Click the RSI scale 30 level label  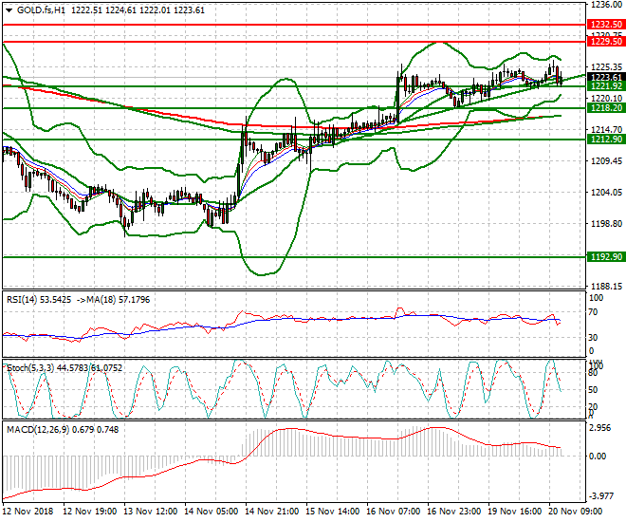(593, 338)
